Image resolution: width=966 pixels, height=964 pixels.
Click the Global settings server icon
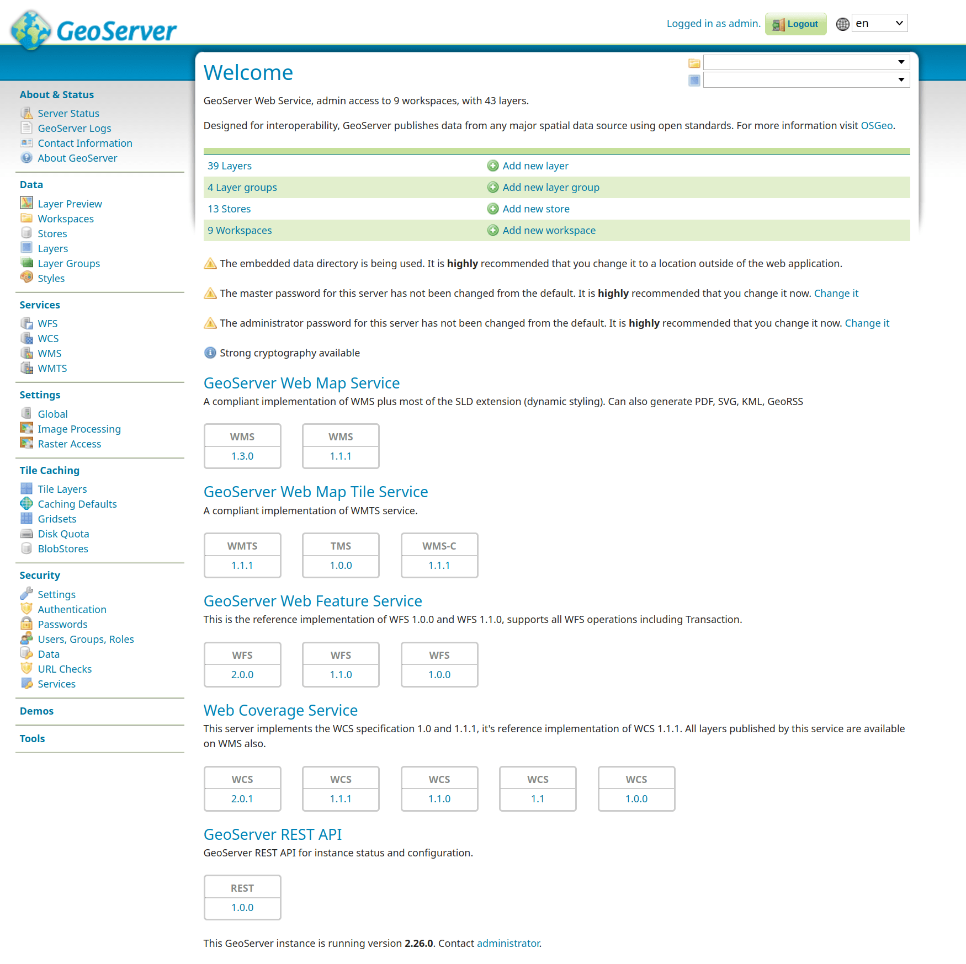point(26,413)
